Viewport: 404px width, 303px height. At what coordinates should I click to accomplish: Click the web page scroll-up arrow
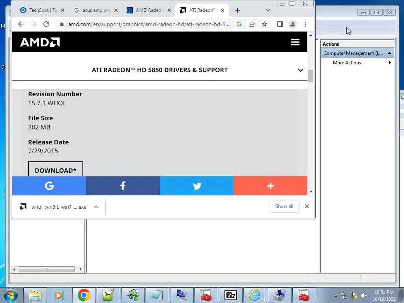coord(311,35)
